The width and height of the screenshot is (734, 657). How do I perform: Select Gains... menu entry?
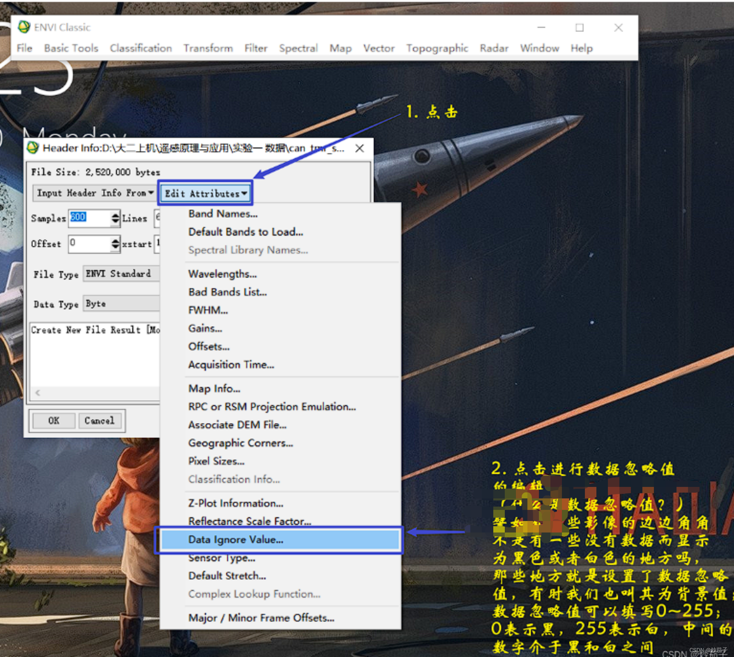click(205, 328)
